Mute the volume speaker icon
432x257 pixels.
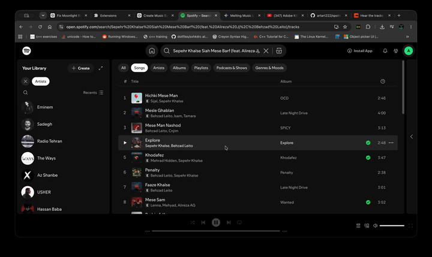[375, 226]
